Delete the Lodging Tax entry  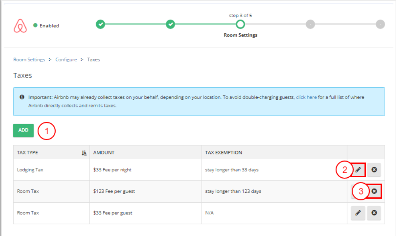(x=374, y=170)
